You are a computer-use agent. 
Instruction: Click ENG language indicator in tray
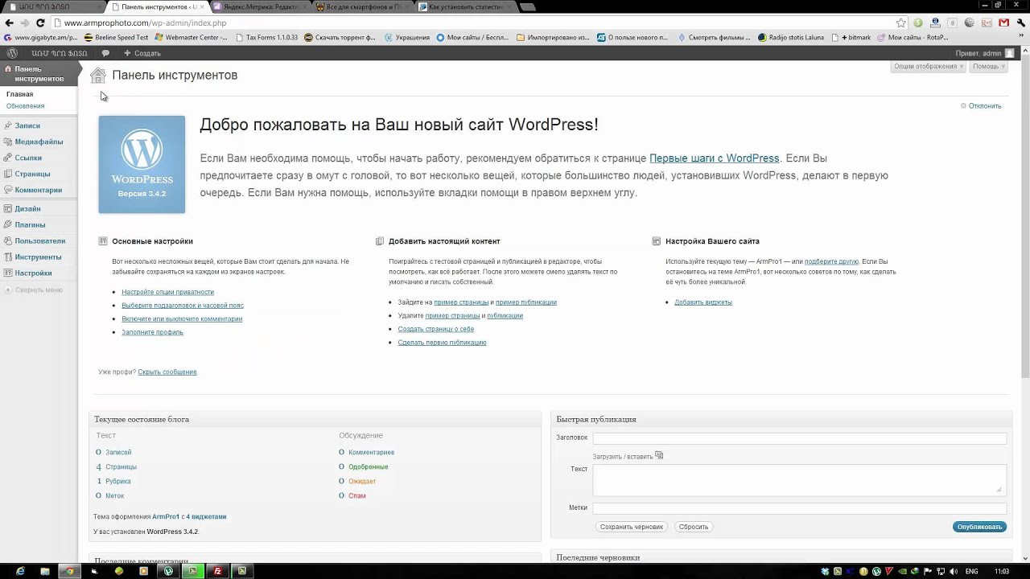[971, 571]
